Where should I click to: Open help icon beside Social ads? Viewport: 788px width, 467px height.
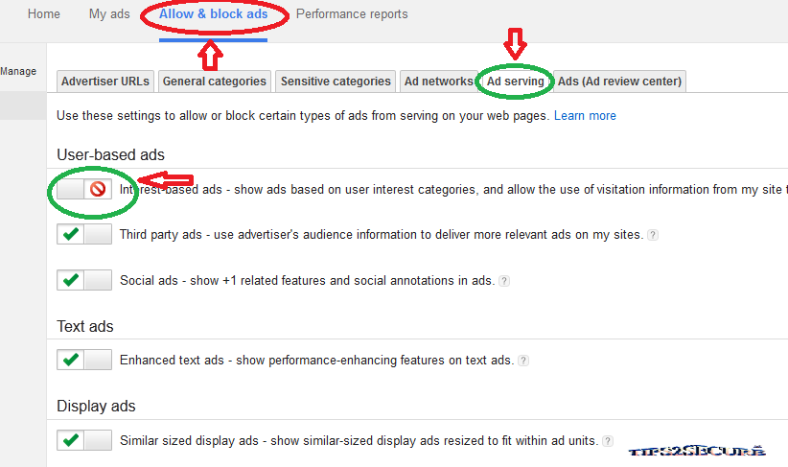tap(504, 281)
